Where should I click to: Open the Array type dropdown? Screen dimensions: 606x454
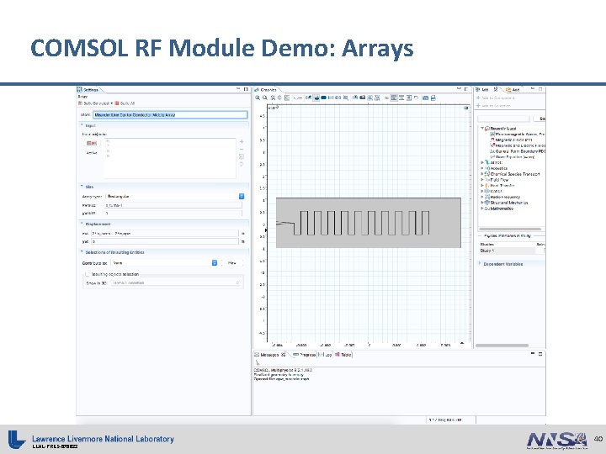tap(175, 196)
